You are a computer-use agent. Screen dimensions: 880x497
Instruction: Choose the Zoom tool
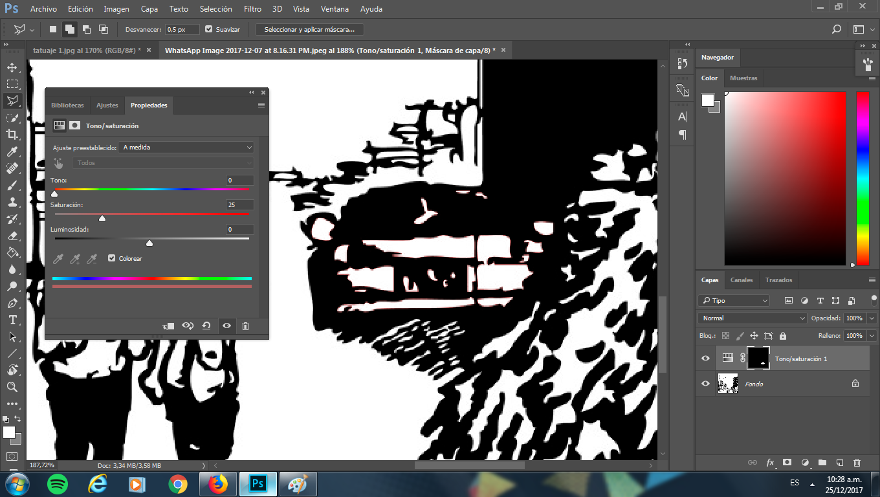[12, 387]
